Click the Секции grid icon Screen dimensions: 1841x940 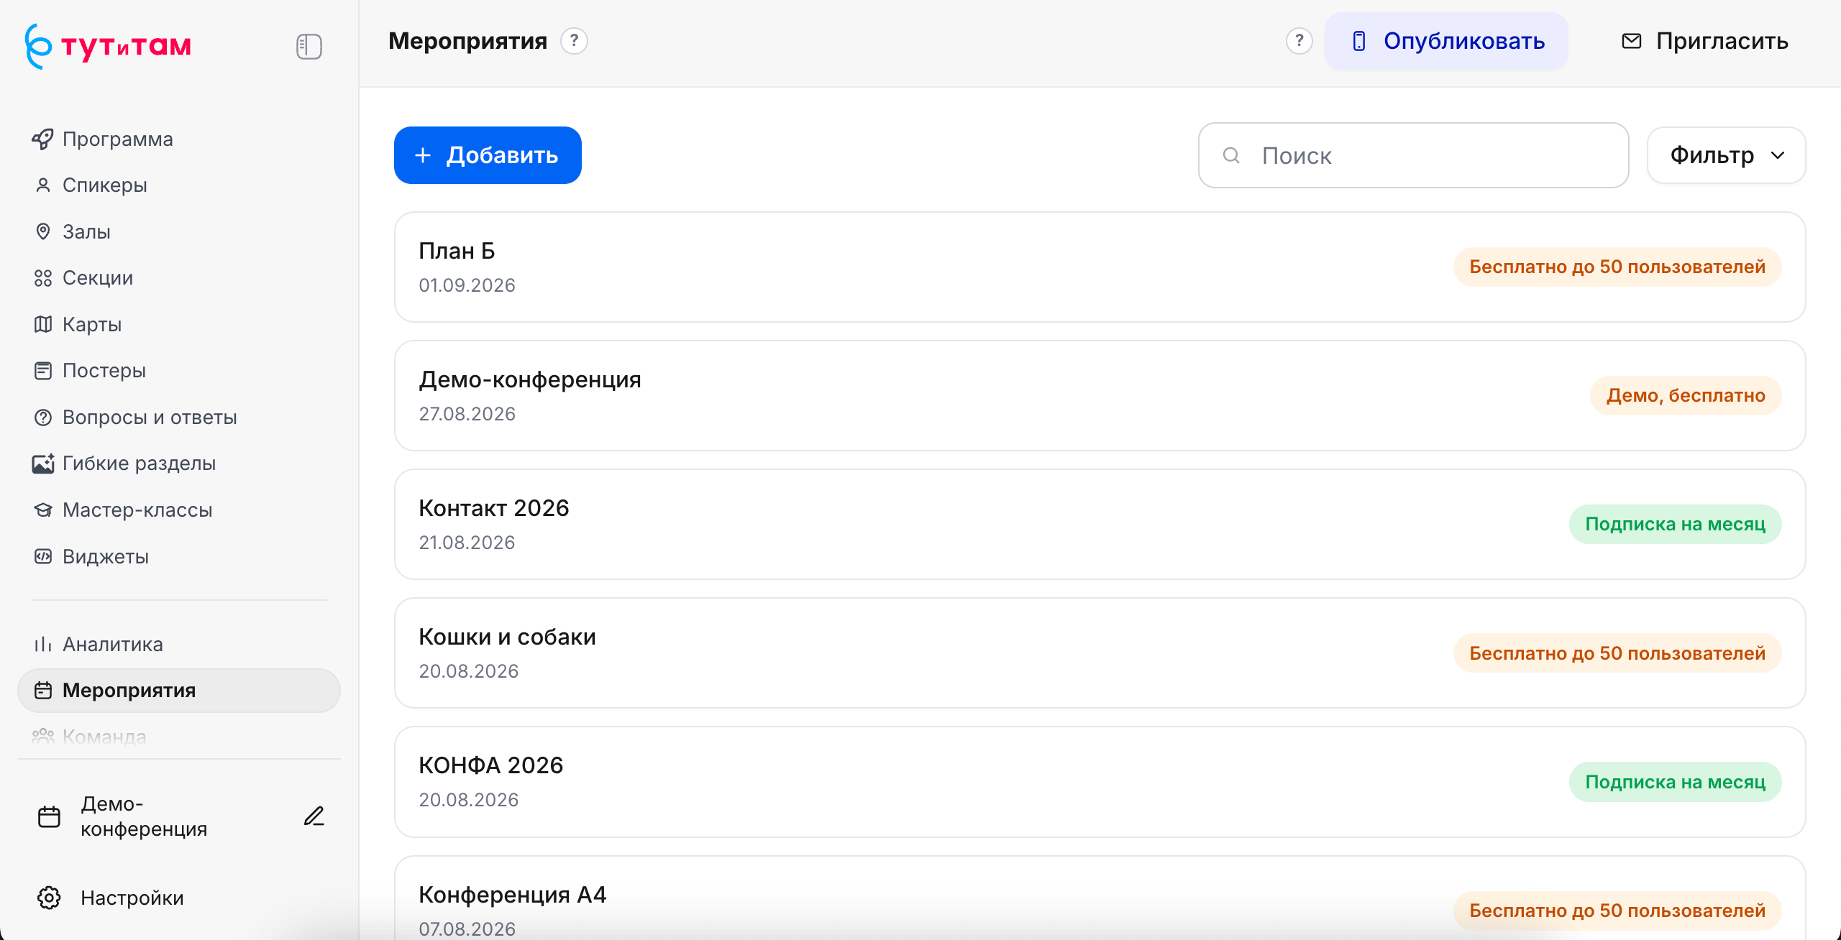click(x=43, y=278)
